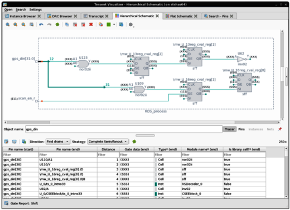Undo last schematic action with blue arrow
This screenshot has width=290, height=210.
tap(41, 25)
